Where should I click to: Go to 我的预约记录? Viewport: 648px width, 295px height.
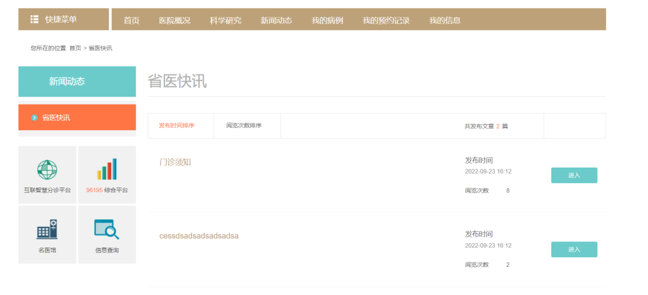(386, 20)
